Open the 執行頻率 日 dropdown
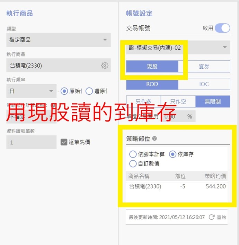This screenshot has width=239, height=245. click(32, 91)
